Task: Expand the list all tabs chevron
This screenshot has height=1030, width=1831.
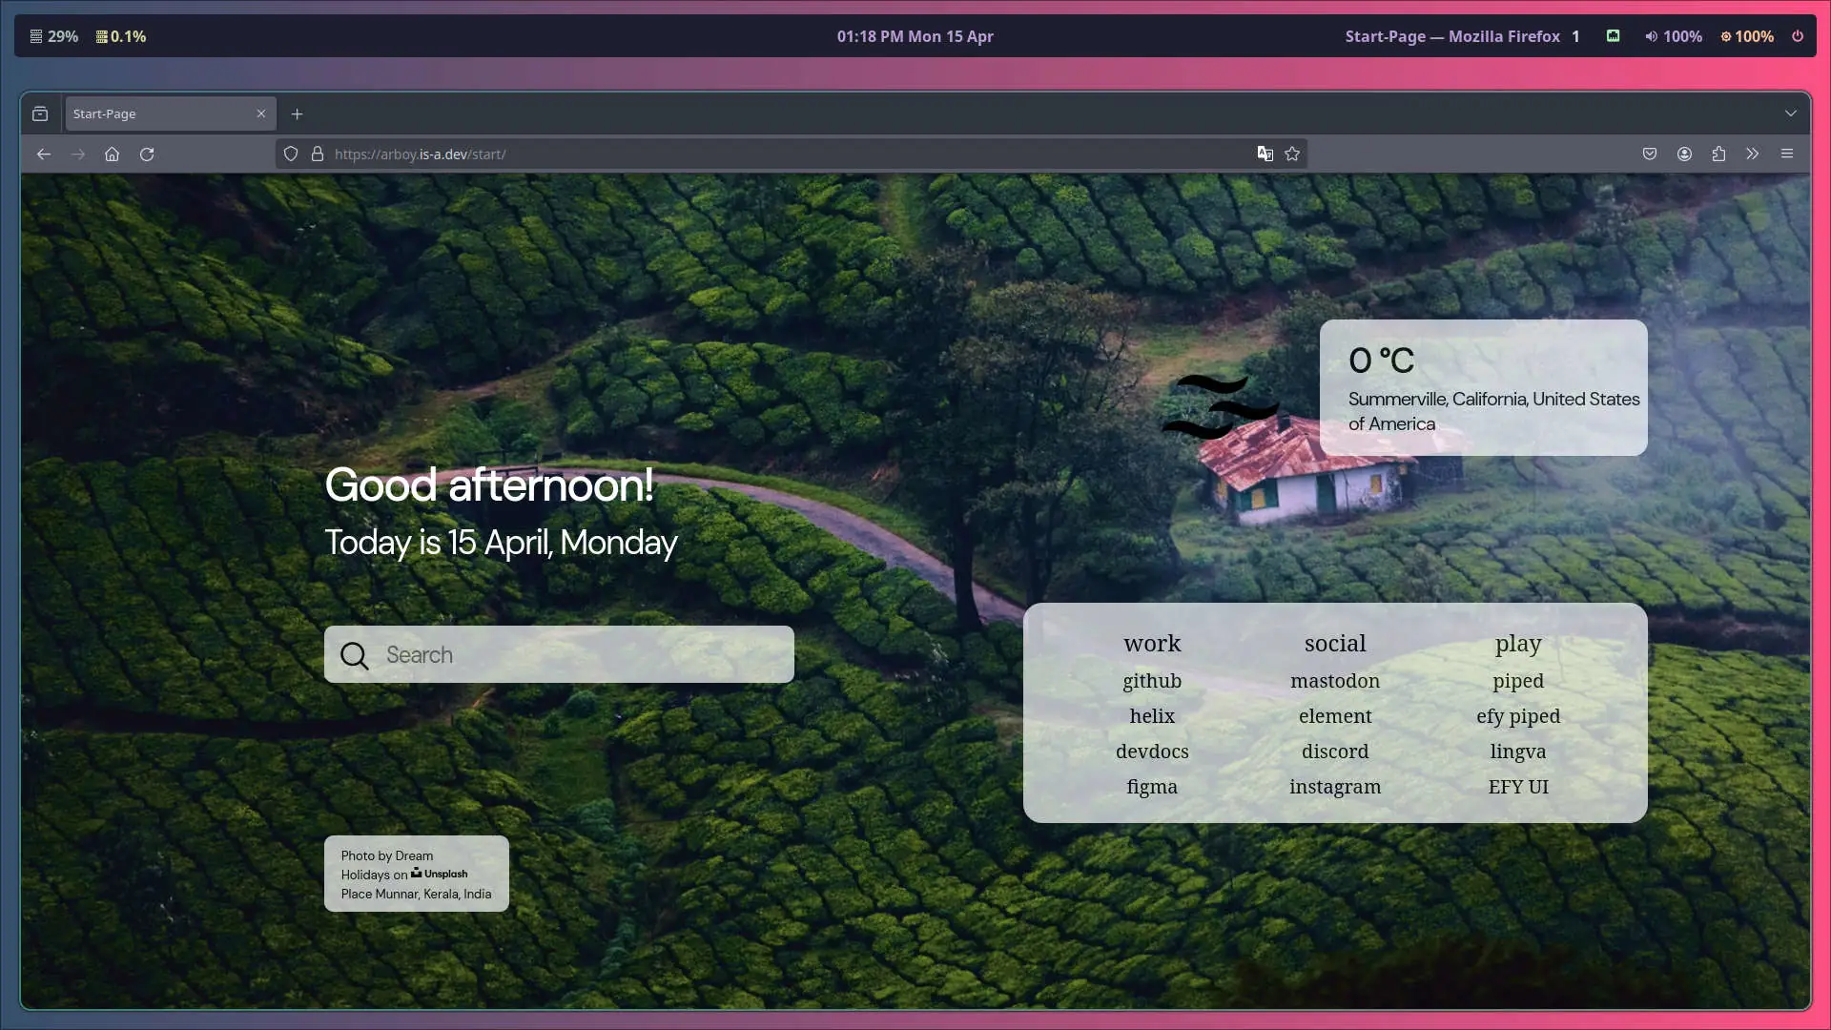Action: [1791, 113]
